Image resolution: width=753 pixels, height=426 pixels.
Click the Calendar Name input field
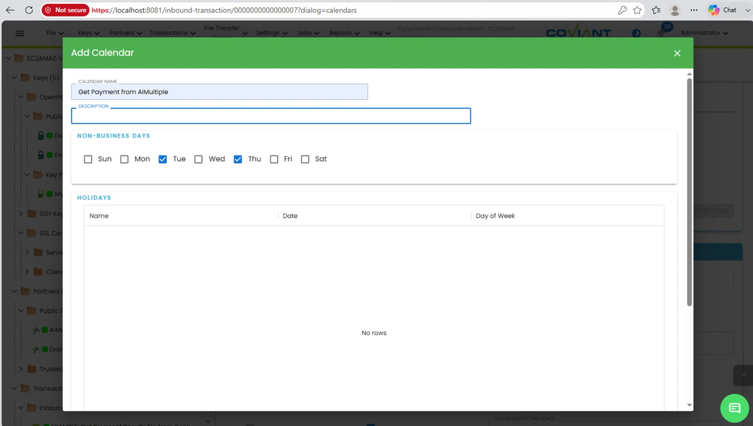219,92
